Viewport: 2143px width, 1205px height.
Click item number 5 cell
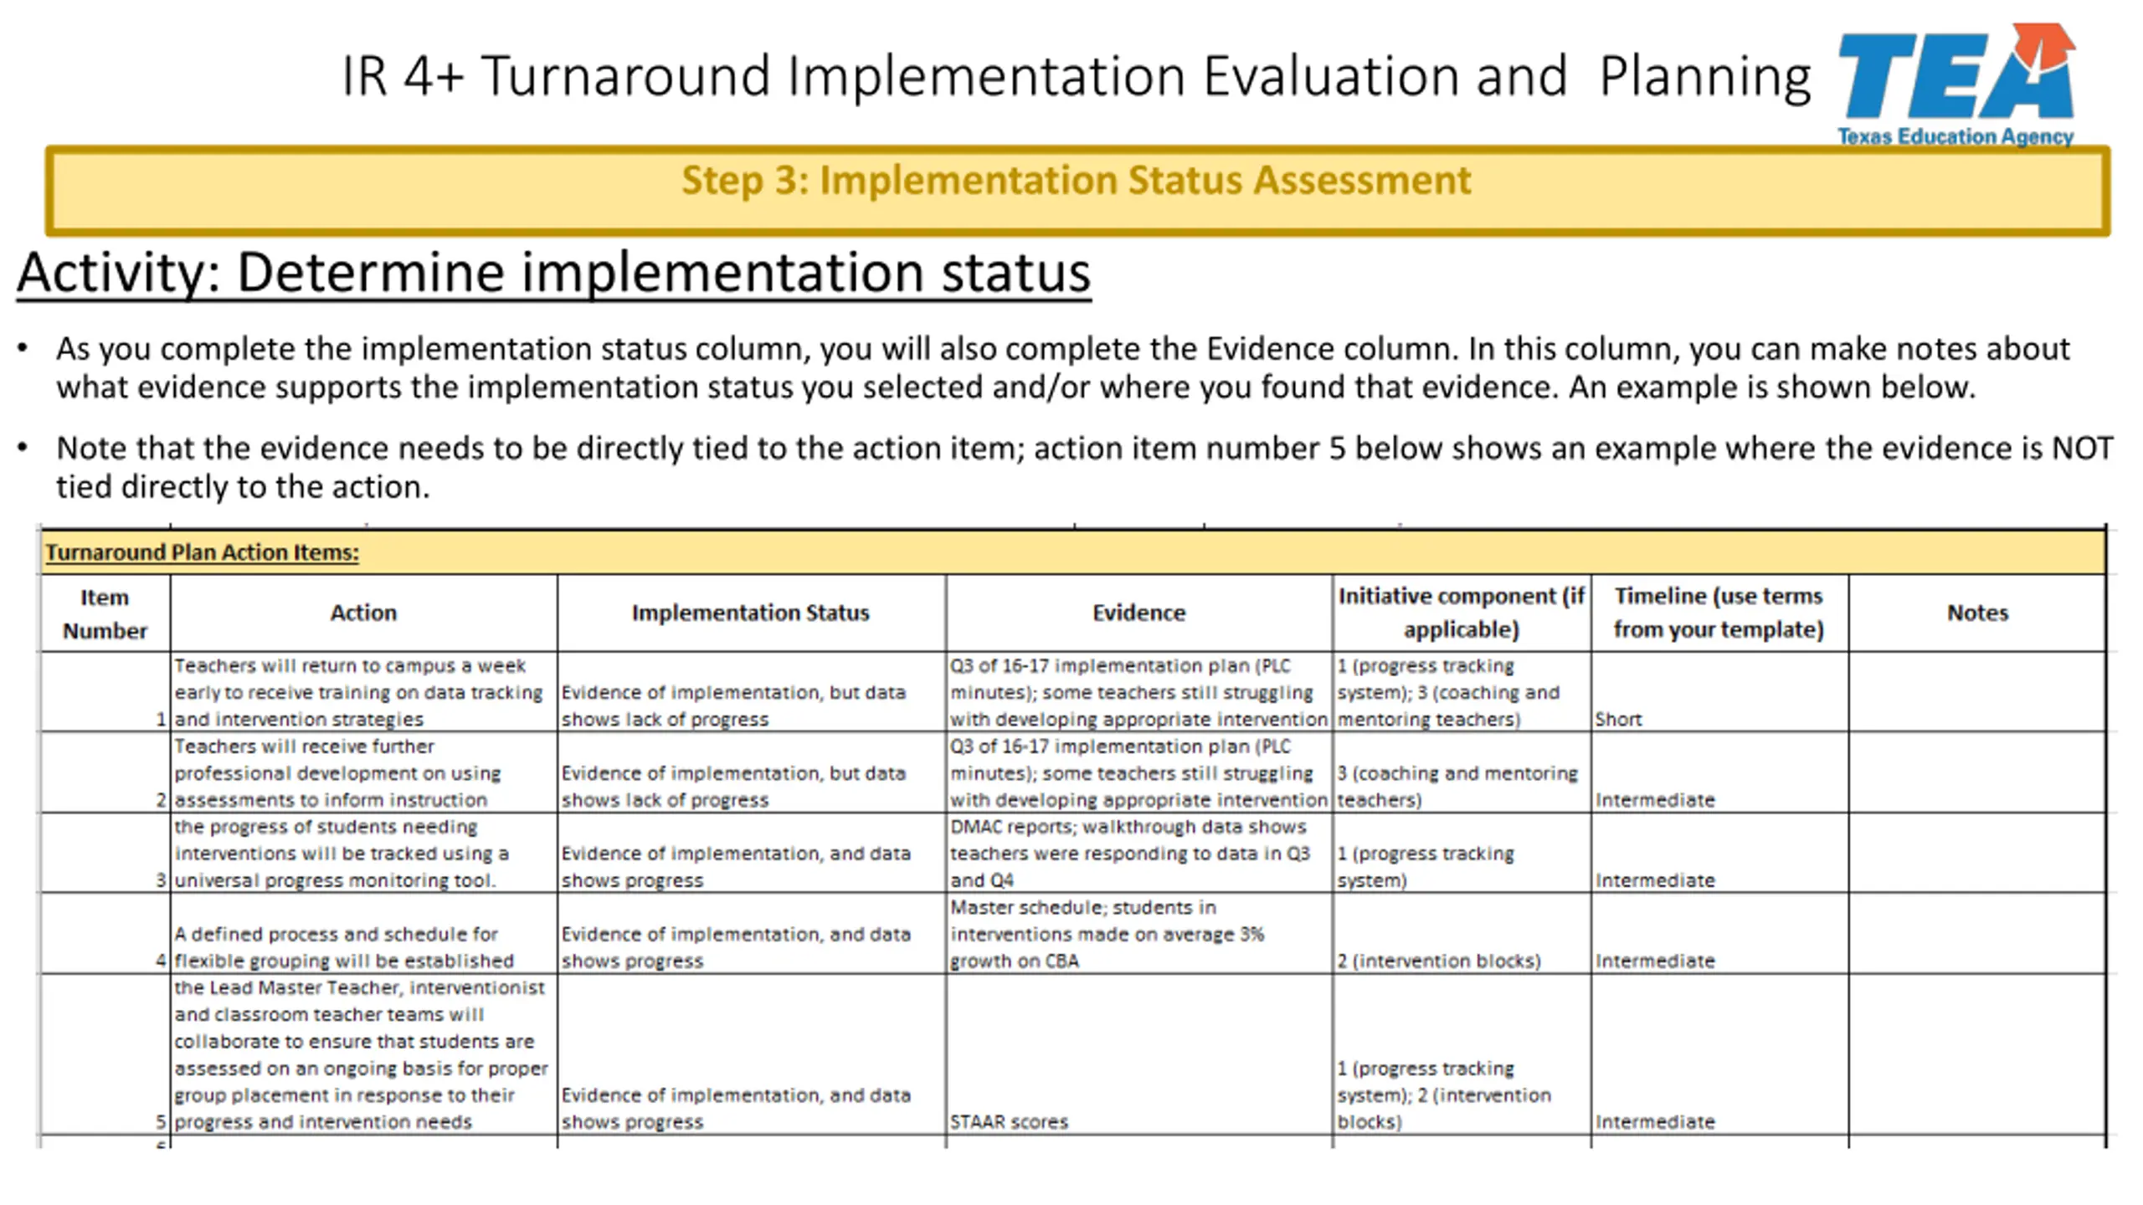(105, 1054)
